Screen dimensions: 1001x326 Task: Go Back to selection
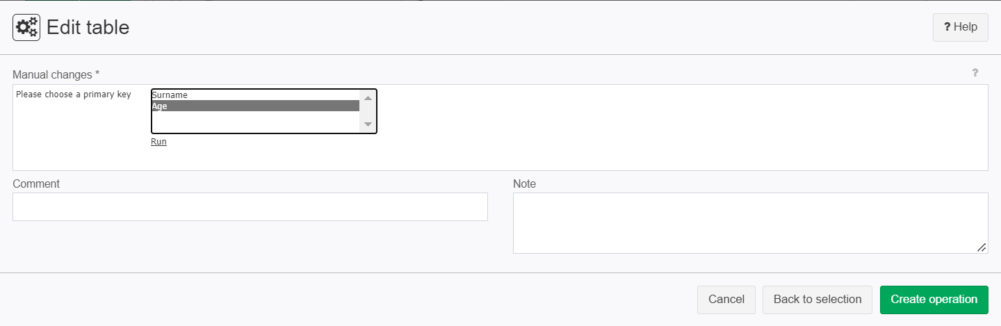point(817,300)
